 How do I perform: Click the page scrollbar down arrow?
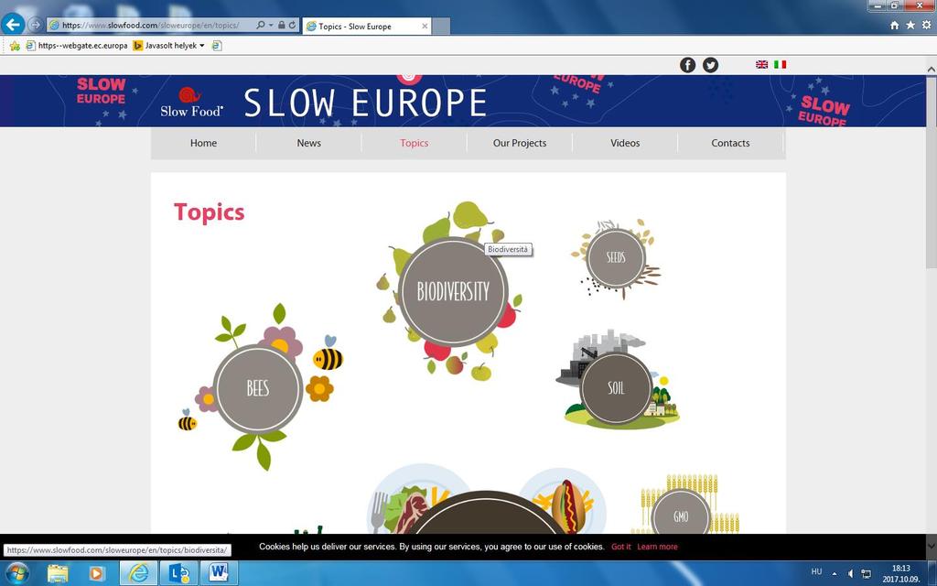pyautogui.click(x=931, y=547)
